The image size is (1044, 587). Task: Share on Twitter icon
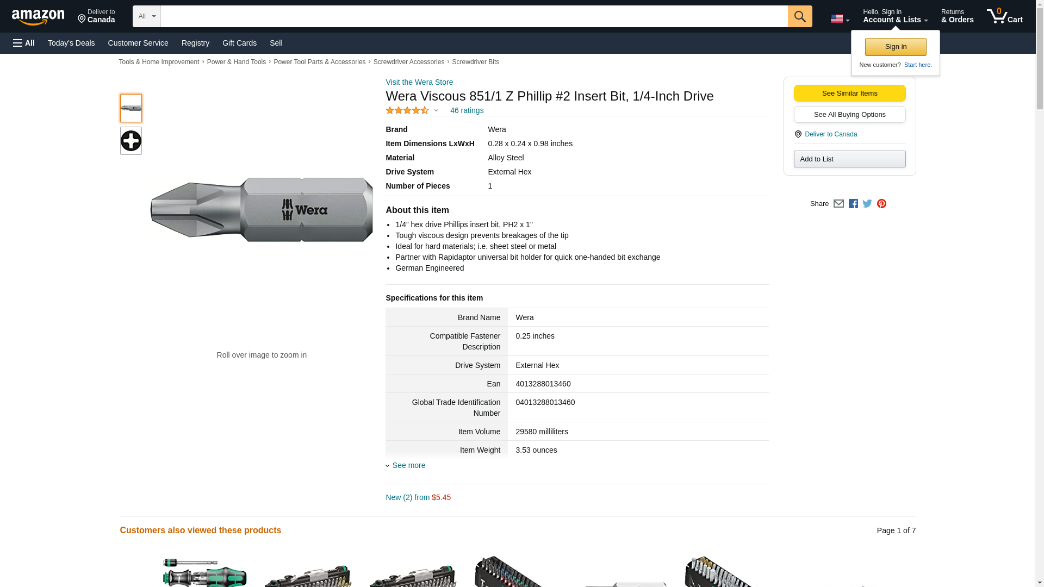coord(867,204)
